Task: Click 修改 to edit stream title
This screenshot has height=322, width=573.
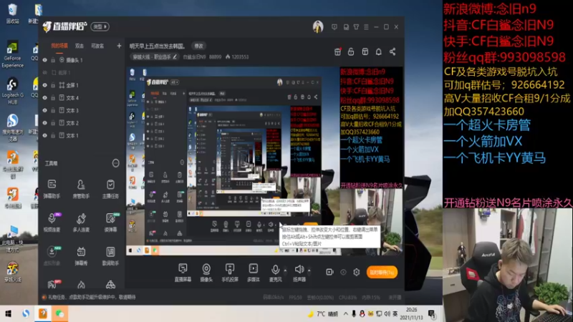Action: pos(198,46)
